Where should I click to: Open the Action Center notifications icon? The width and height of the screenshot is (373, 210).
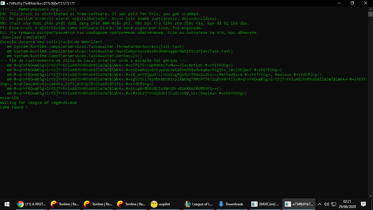point(363,204)
